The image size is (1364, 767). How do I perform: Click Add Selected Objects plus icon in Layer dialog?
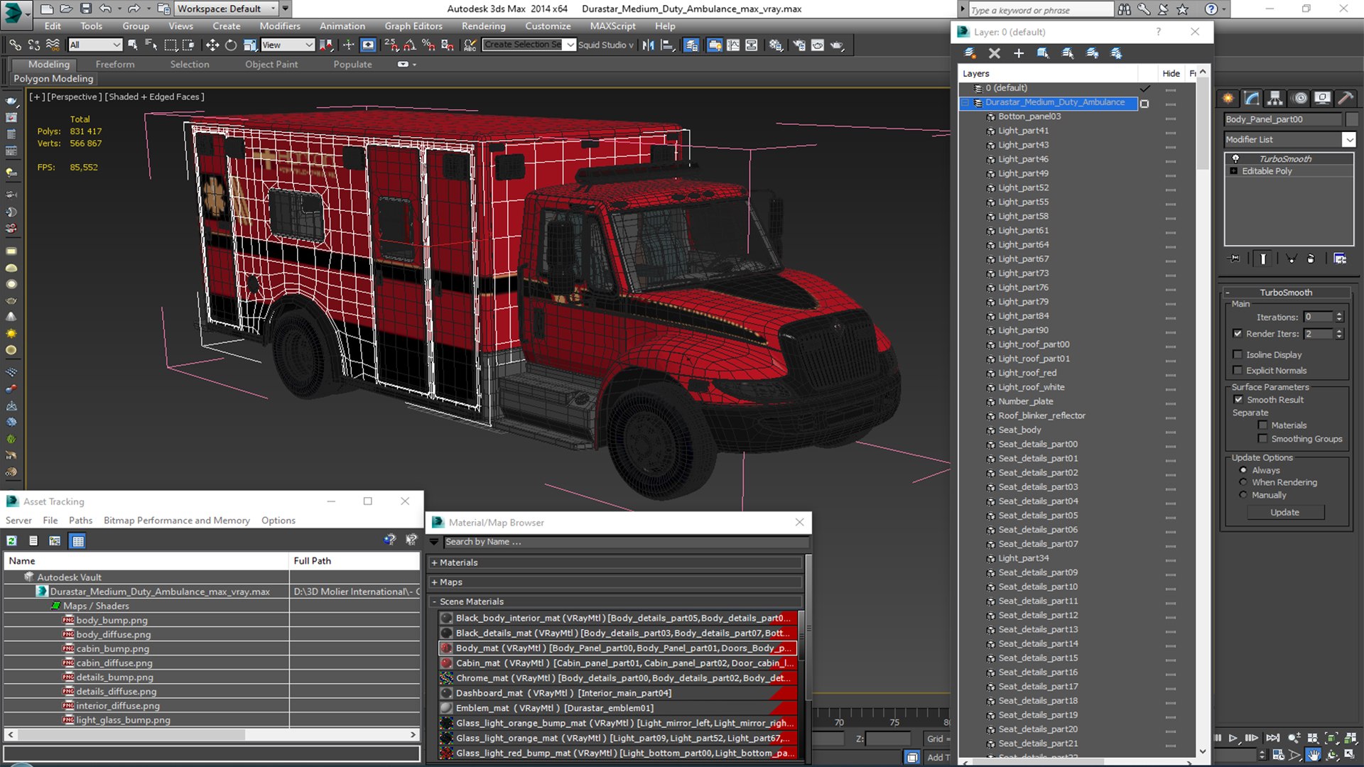[1019, 53]
